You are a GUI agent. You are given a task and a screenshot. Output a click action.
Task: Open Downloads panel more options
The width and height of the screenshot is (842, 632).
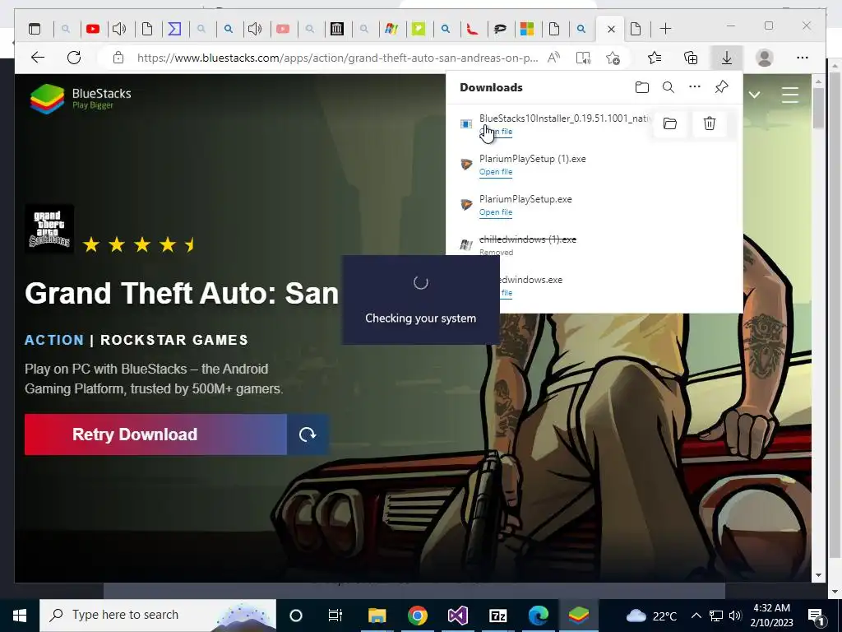tap(694, 86)
